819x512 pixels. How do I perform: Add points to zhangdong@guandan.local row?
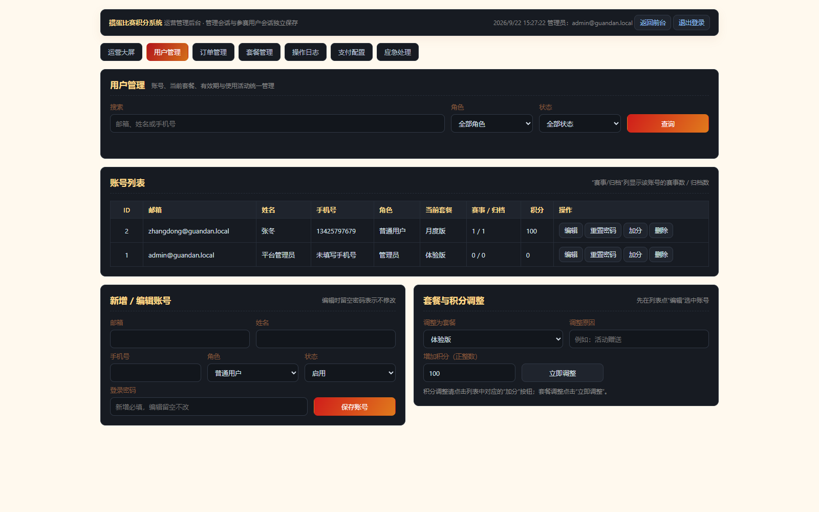pos(635,230)
